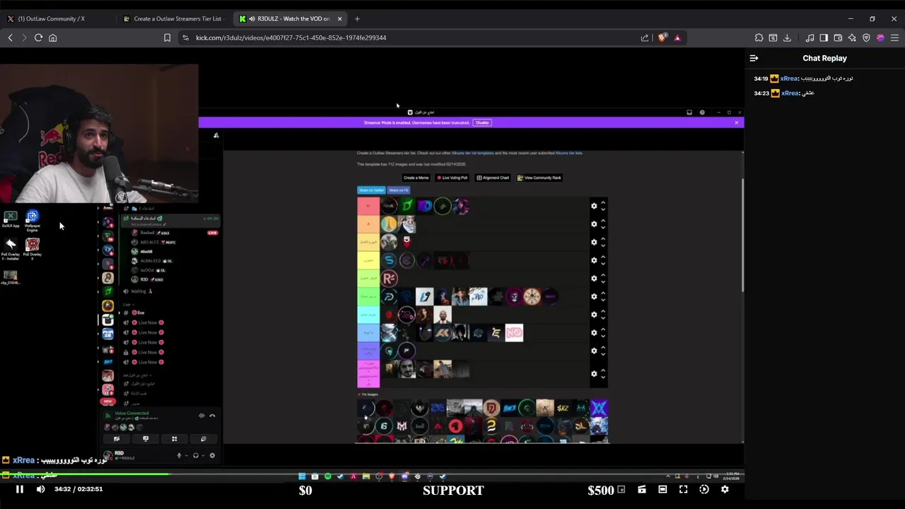905x509 pixels.
Task: Open Brave VPN shield icon
Action: tap(866, 38)
